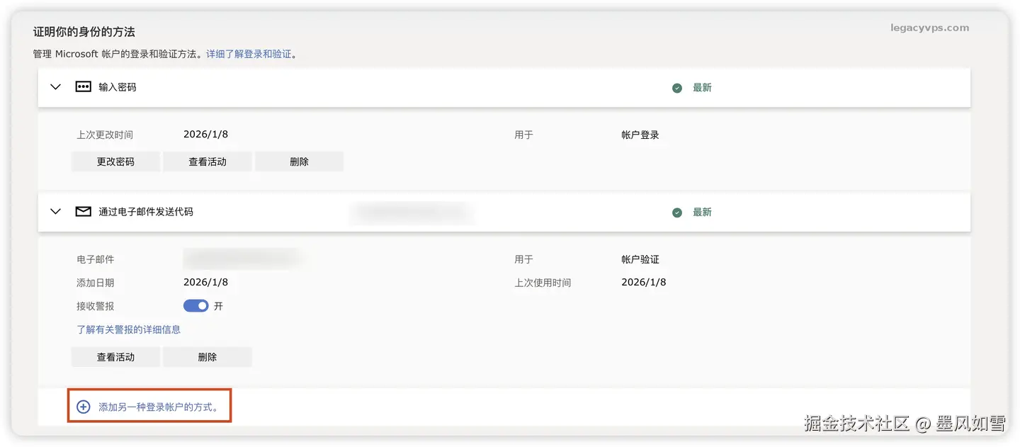Click the 通过电子邮件发送代码 row title

pyautogui.click(x=146, y=212)
